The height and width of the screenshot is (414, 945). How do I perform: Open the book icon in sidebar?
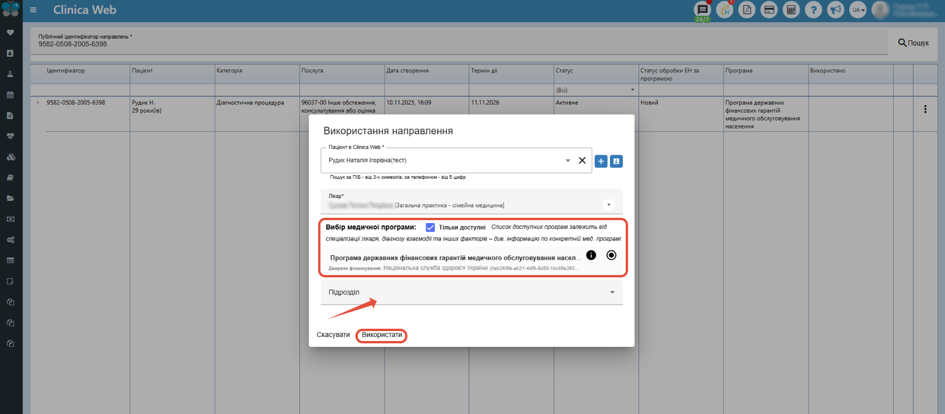coord(10,178)
